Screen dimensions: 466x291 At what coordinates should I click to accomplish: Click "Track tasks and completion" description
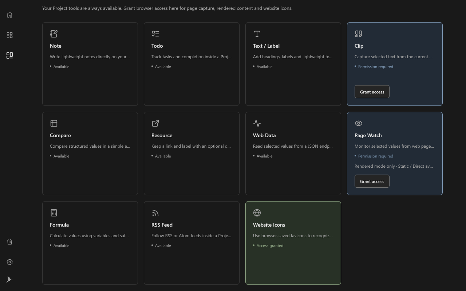pos(191,57)
